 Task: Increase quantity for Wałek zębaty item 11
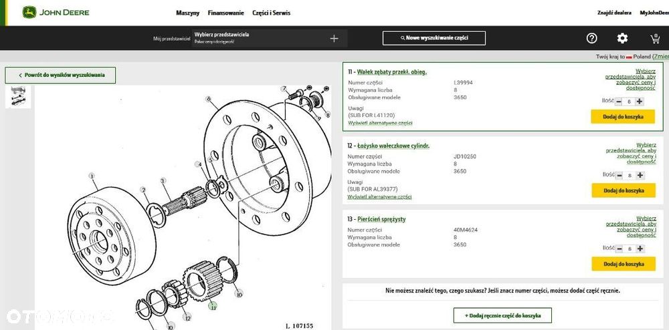[639, 102]
